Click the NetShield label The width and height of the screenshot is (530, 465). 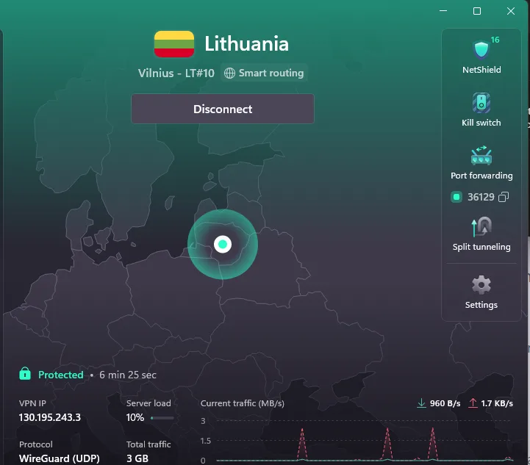(x=481, y=70)
